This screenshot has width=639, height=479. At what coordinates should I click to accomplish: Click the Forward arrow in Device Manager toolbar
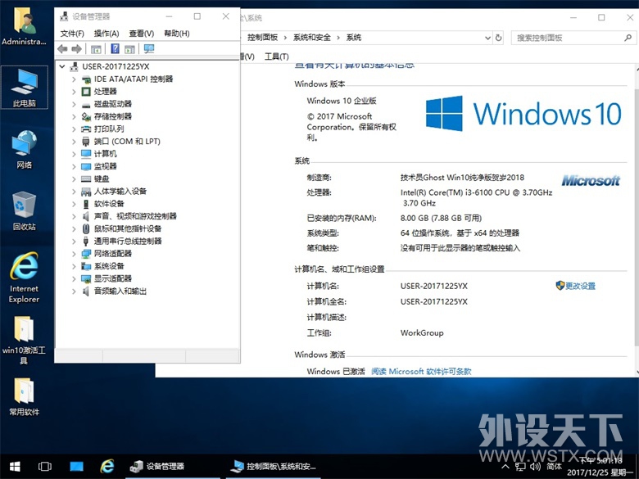[x=76, y=49]
